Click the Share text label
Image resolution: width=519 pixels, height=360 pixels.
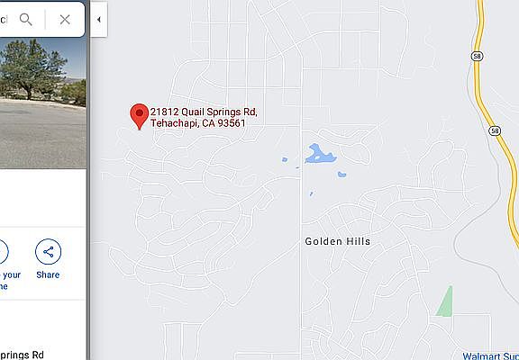(48, 274)
